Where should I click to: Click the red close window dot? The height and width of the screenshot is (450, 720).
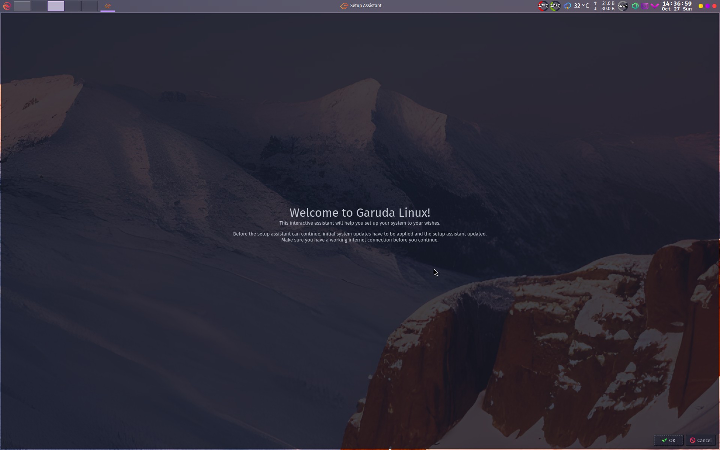pyautogui.click(x=714, y=6)
